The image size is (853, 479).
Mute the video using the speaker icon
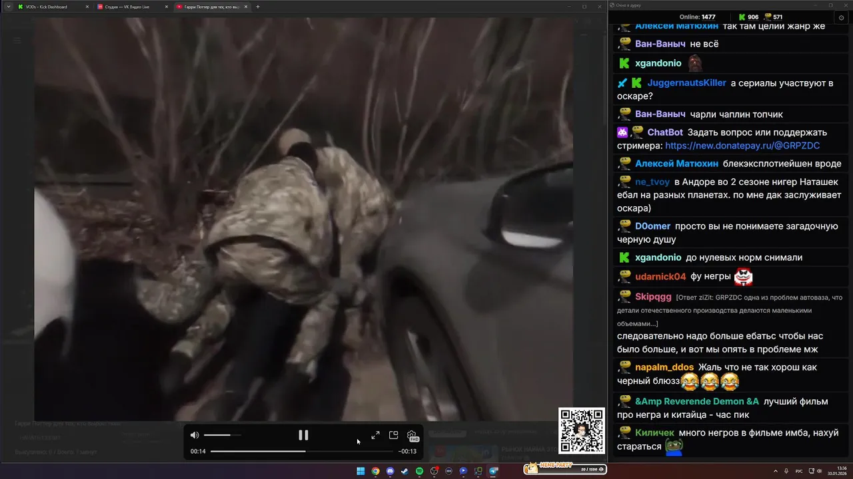[x=195, y=435]
